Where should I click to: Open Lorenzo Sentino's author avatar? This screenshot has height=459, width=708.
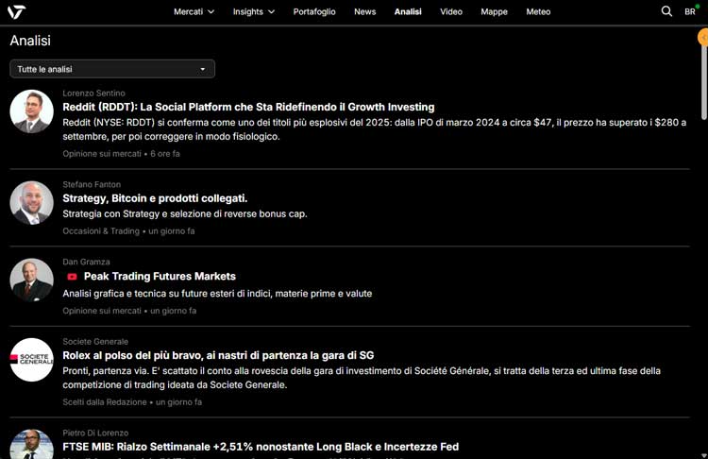click(31, 111)
